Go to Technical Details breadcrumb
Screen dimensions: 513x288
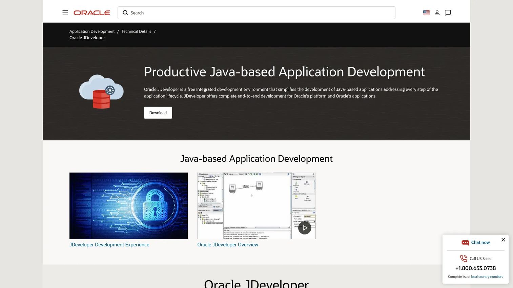pyautogui.click(x=136, y=31)
